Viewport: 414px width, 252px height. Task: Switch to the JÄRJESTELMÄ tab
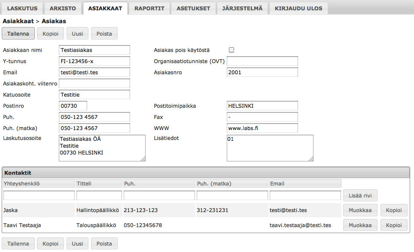pyautogui.click(x=242, y=8)
